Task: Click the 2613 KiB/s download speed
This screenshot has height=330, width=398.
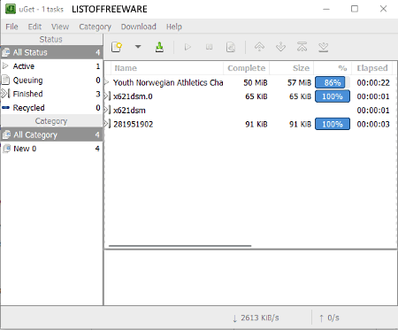Action: (256, 318)
